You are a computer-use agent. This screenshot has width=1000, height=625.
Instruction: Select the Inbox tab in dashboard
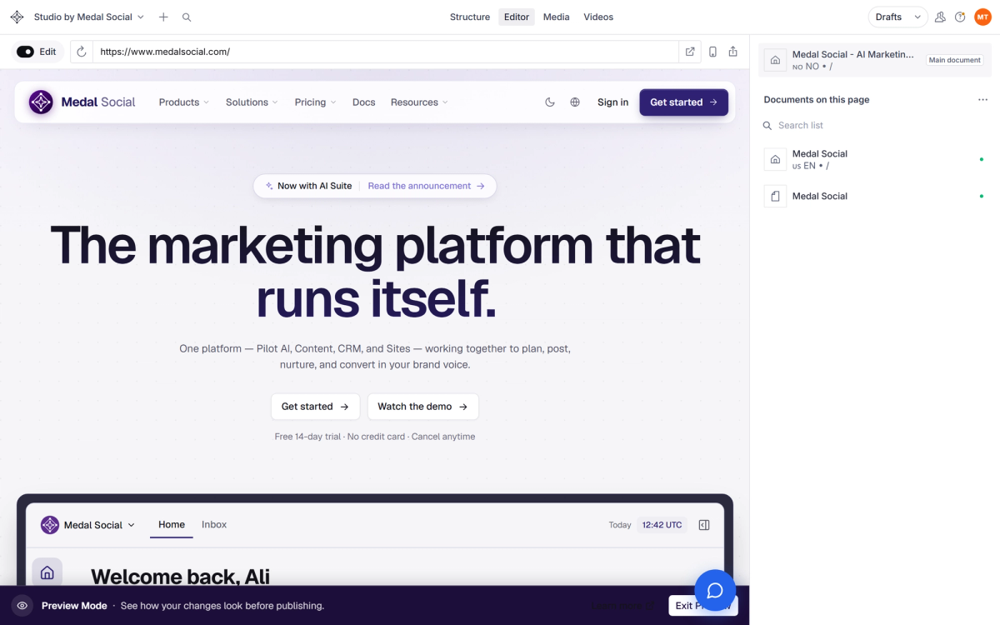click(214, 525)
